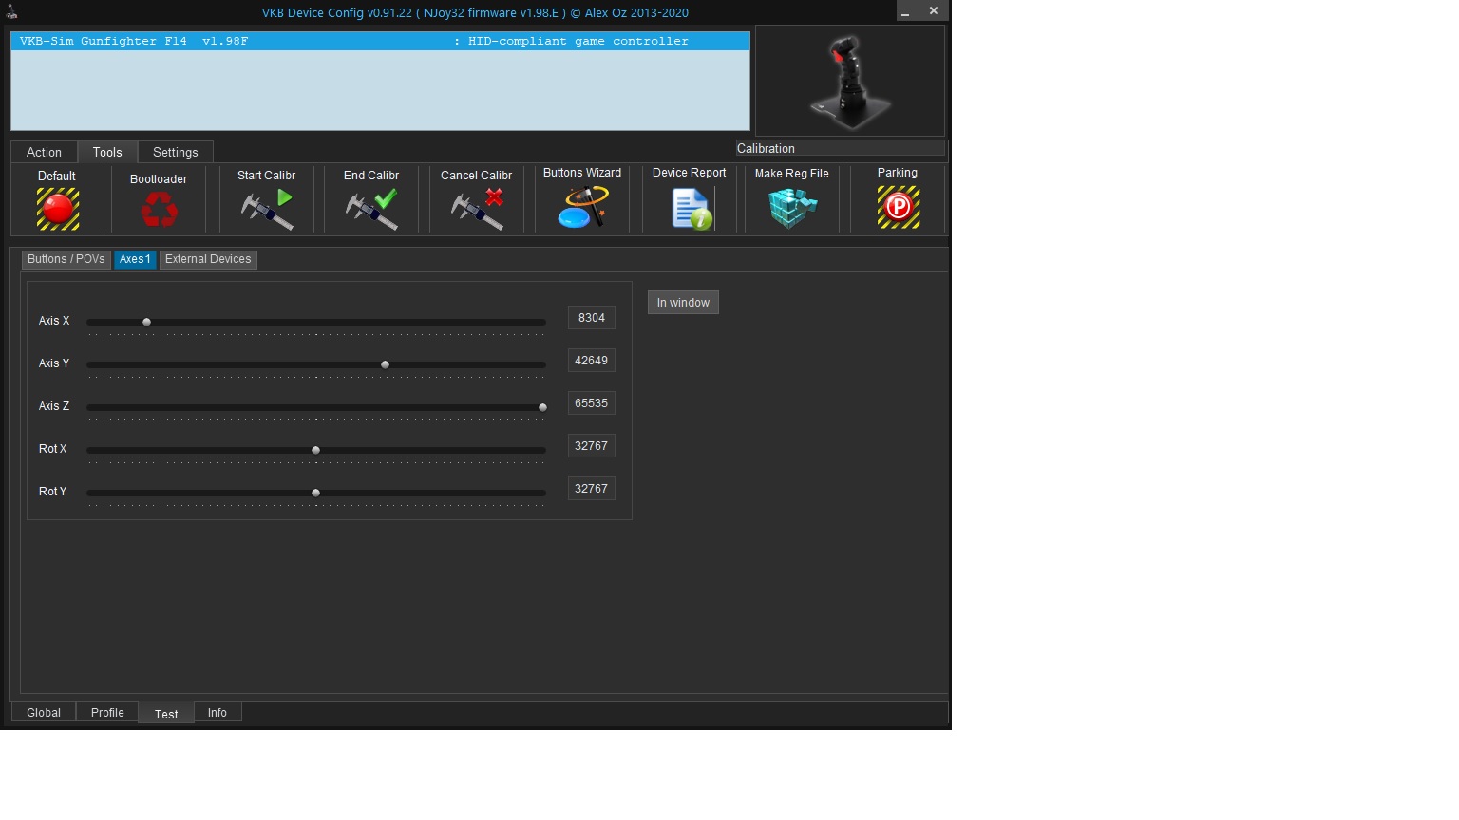Click the Axis Y value 42649 field

pyautogui.click(x=592, y=361)
